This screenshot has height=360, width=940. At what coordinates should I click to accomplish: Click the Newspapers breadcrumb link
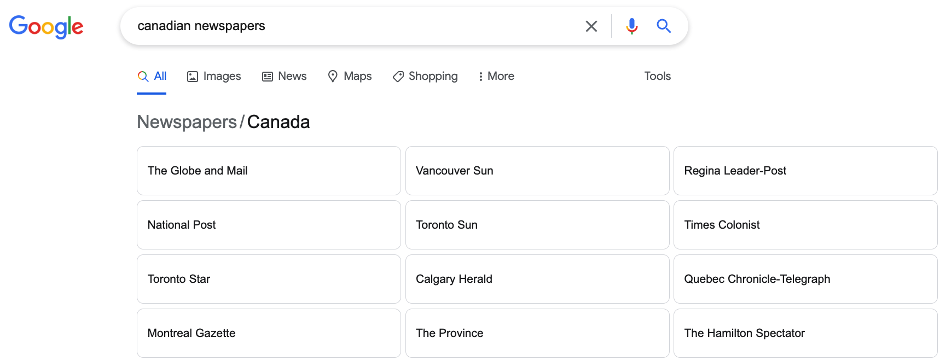[x=187, y=122]
